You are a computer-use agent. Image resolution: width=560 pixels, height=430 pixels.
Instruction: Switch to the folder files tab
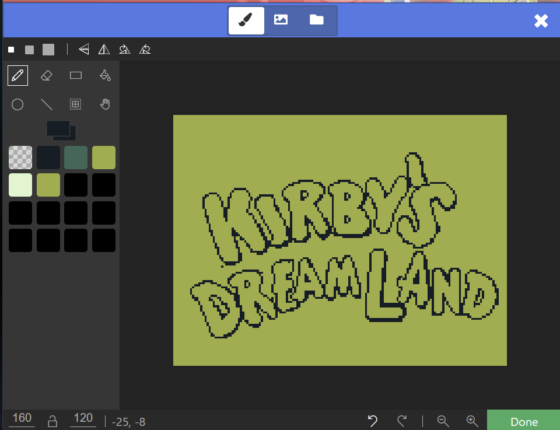(x=316, y=20)
